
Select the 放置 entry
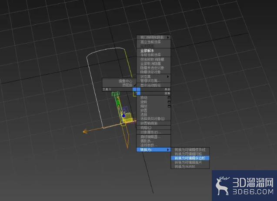[154, 110]
